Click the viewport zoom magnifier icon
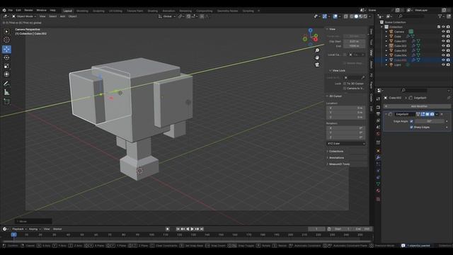The width and height of the screenshot is (453, 255). pos(317,50)
